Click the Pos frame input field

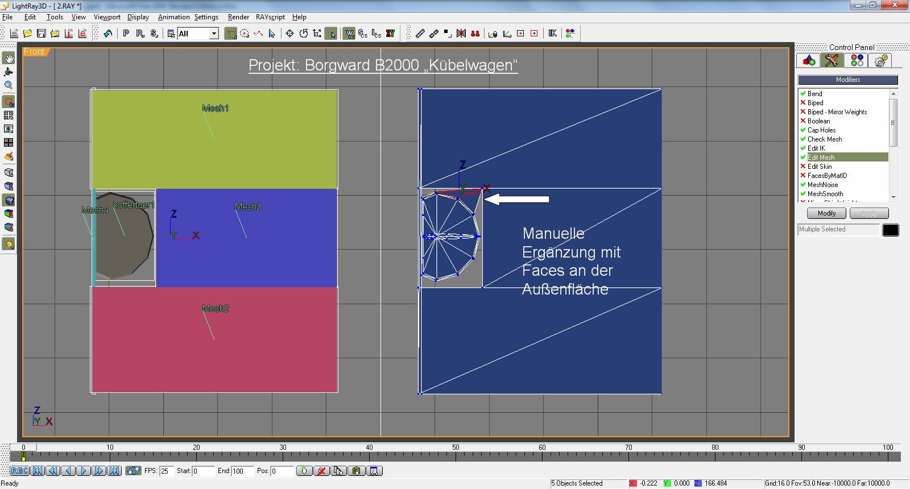pos(281,471)
